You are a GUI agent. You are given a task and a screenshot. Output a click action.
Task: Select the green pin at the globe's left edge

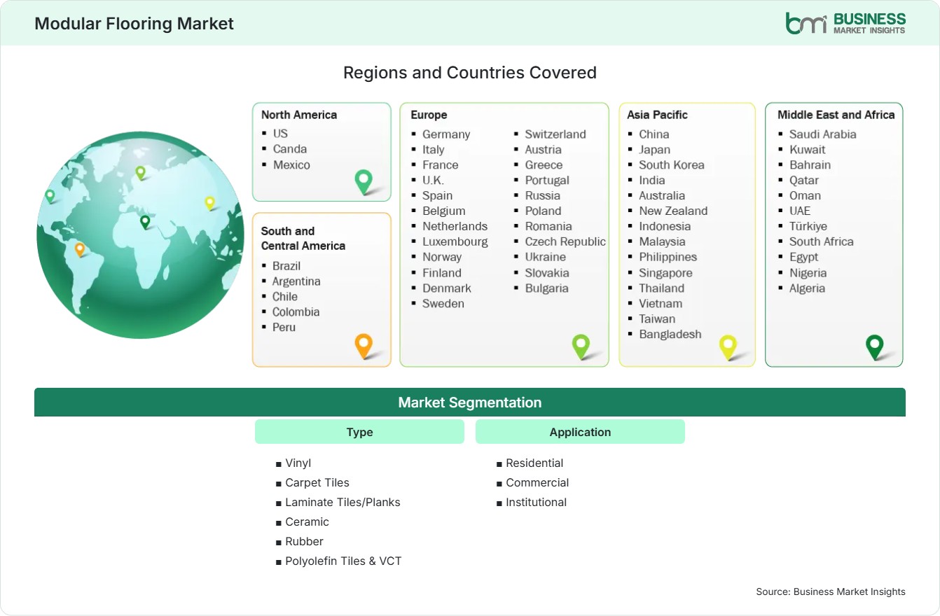[50, 196]
